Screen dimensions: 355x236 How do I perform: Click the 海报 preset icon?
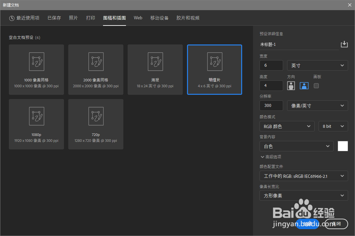[x=155, y=61]
